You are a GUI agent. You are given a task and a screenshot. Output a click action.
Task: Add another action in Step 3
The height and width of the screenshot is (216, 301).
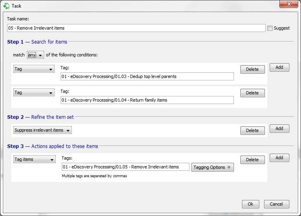tap(279, 158)
